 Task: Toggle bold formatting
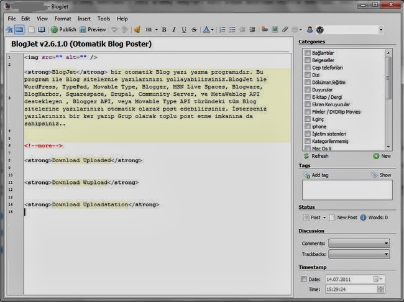[x=164, y=30]
